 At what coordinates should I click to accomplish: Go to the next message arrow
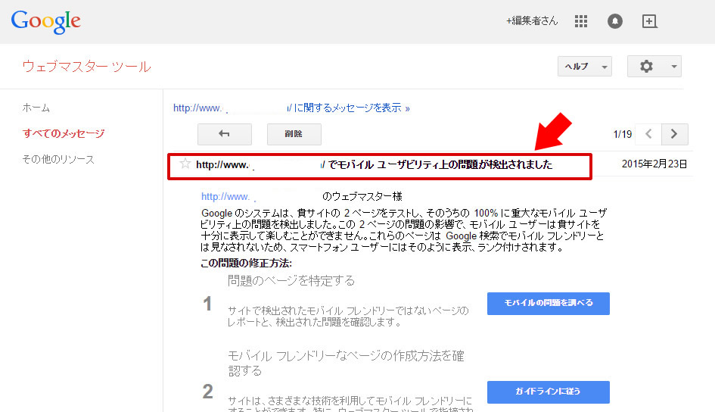click(674, 134)
